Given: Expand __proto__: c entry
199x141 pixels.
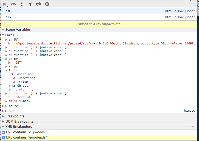Looking at the screenshot, I should [x=10, y=90].
